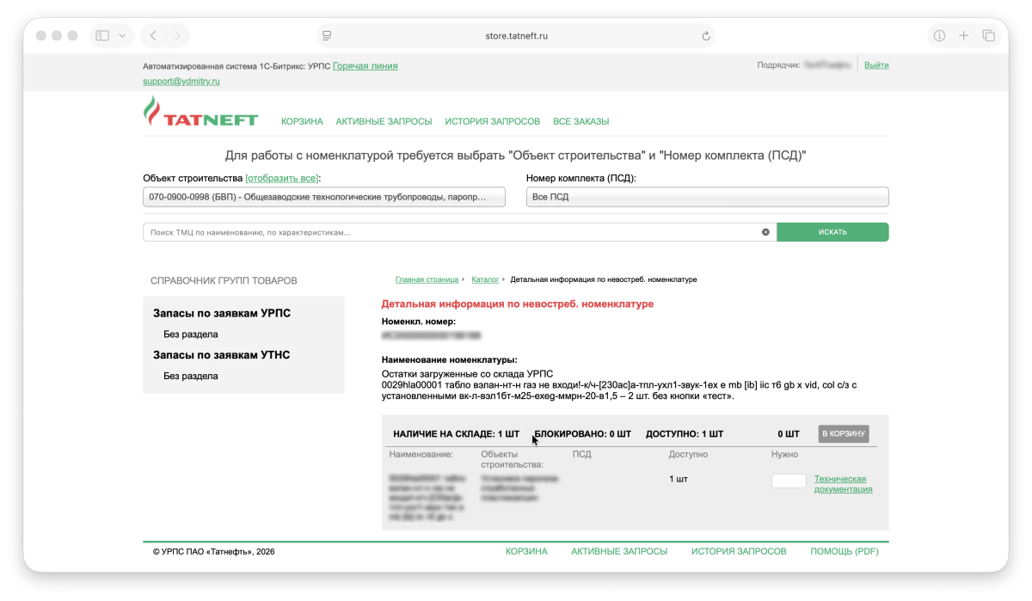Select Запасы по заявкам УТНС group

pyautogui.click(x=222, y=355)
